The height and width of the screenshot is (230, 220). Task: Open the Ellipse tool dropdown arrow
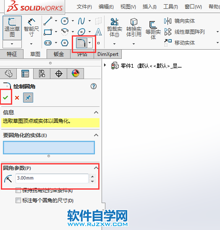tap(89, 32)
